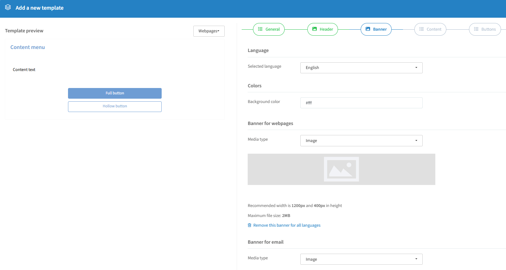Click the Banner for email heading

[266, 242]
